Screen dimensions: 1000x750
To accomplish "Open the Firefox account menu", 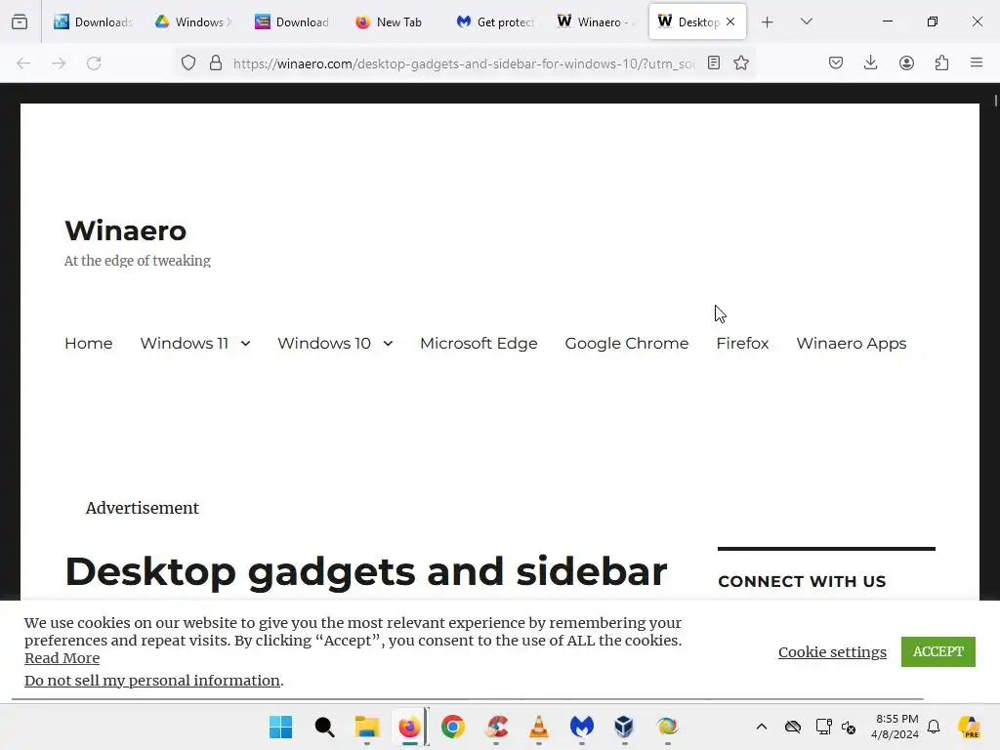I will pyautogui.click(x=906, y=62).
